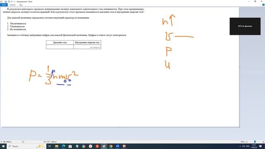Switch to the Home (Главная) ribbon tab
The width and height of the screenshot is (265, 149).
(12, 5)
